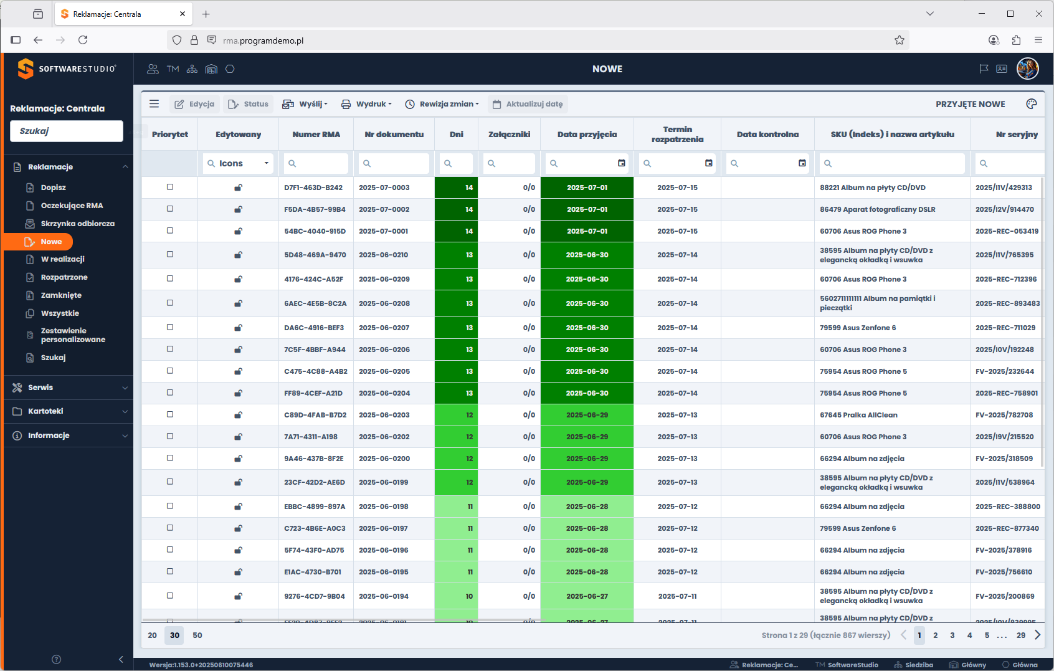Click the hamburger menu icon in toolbar
The height and width of the screenshot is (671, 1054).
pos(154,104)
